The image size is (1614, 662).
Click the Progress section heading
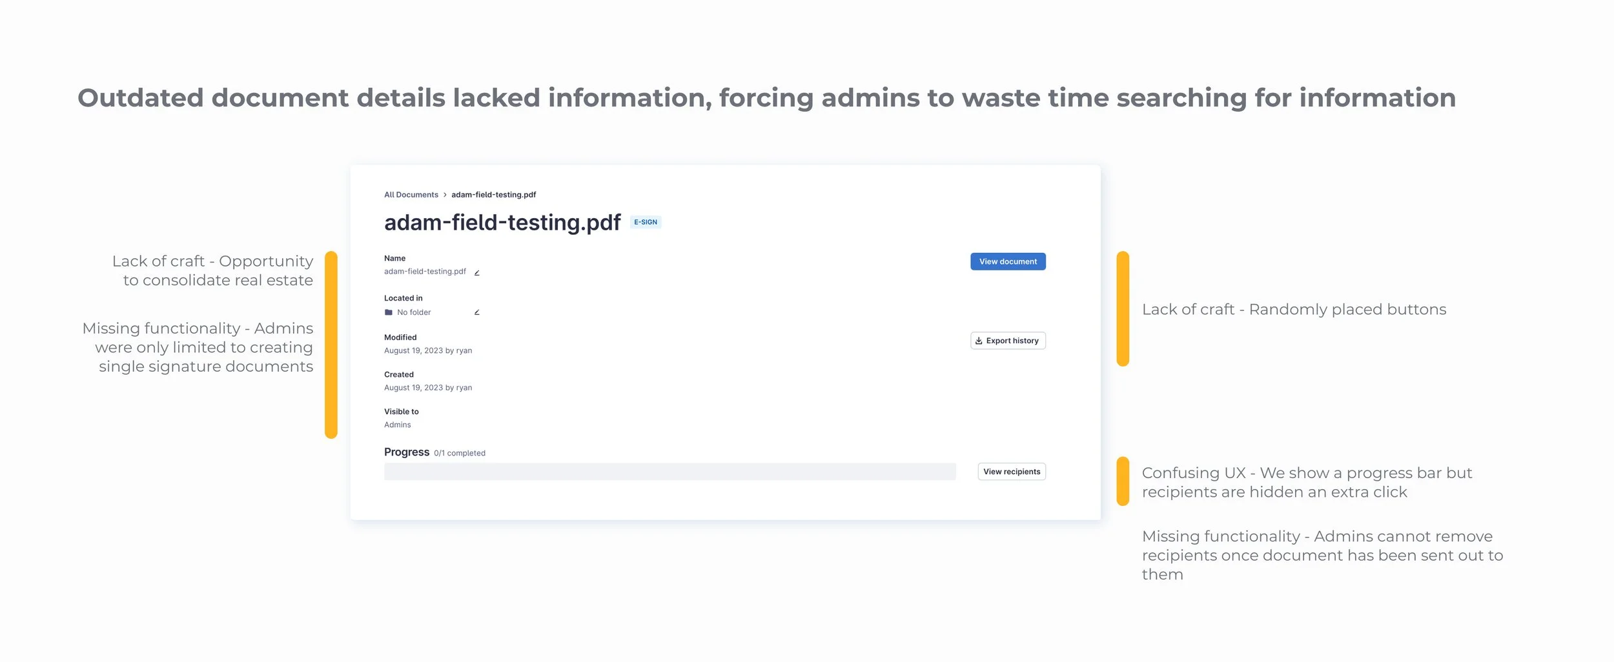tap(406, 452)
